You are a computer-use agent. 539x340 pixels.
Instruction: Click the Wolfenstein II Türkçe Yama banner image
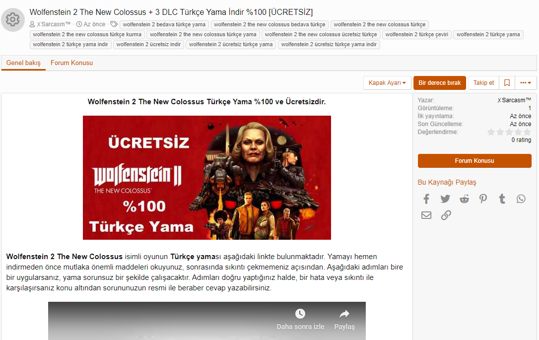pyautogui.click(x=207, y=177)
